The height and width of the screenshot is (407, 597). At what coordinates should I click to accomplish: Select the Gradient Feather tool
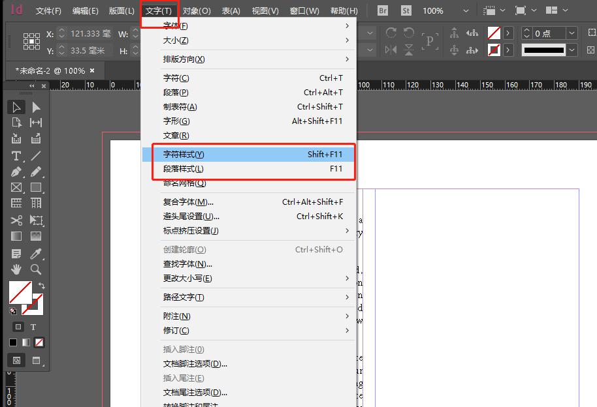[x=36, y=236]
